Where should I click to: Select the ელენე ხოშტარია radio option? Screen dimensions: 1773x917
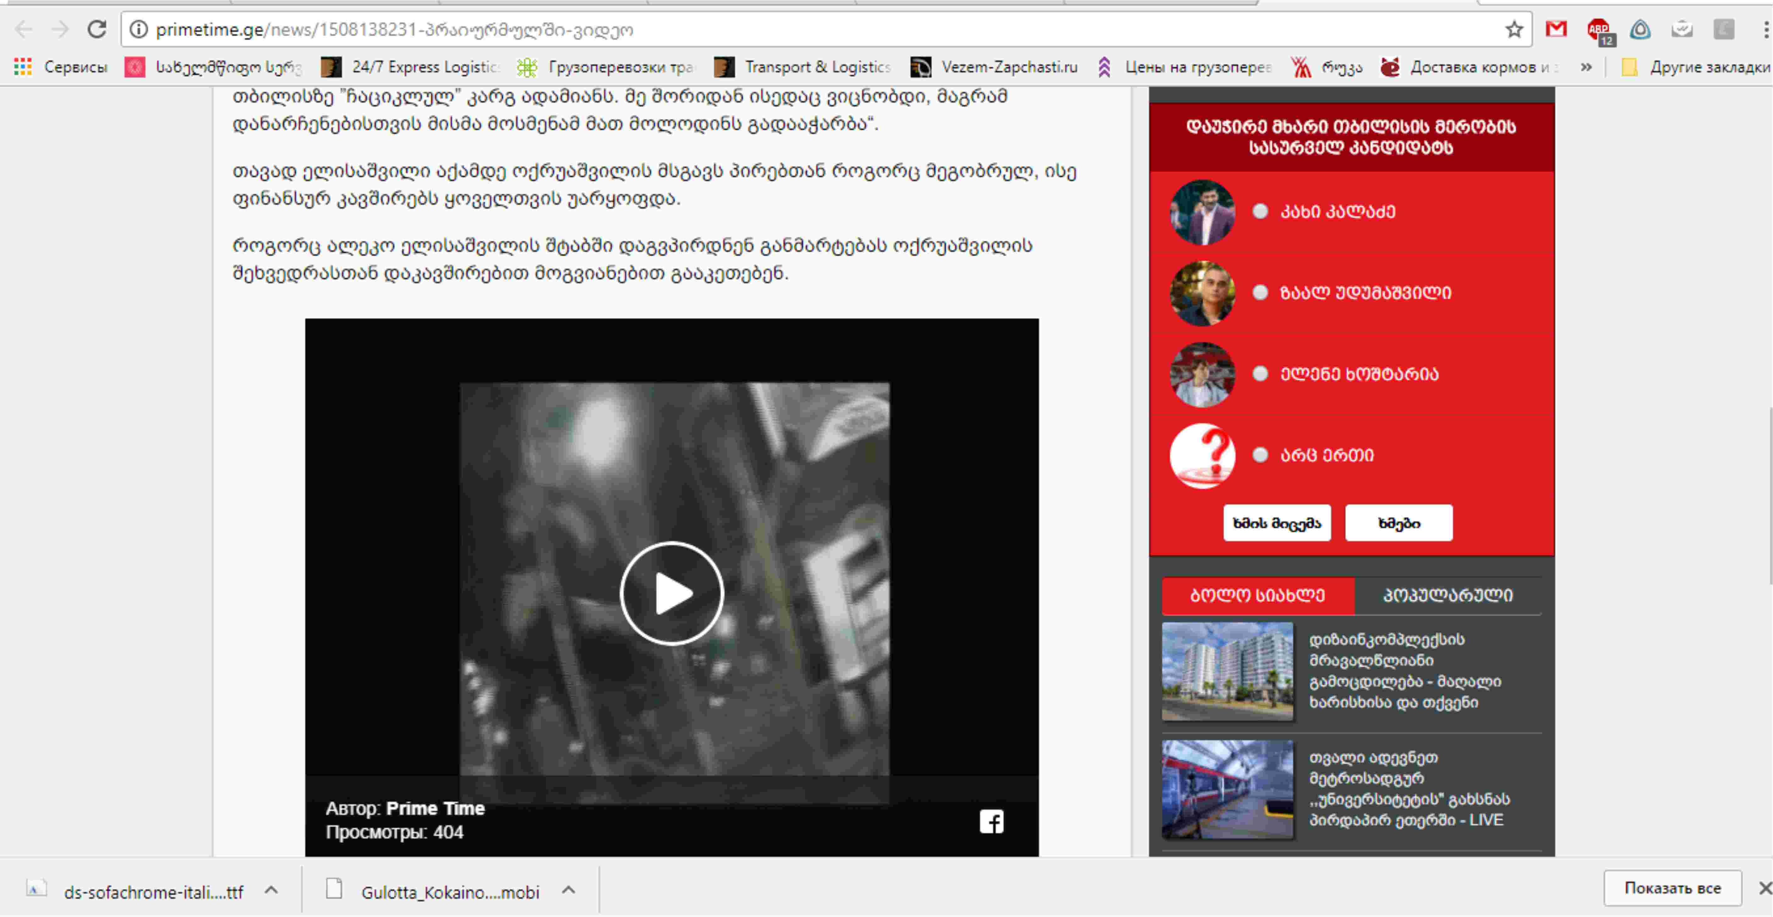[x=1260, y=374]
